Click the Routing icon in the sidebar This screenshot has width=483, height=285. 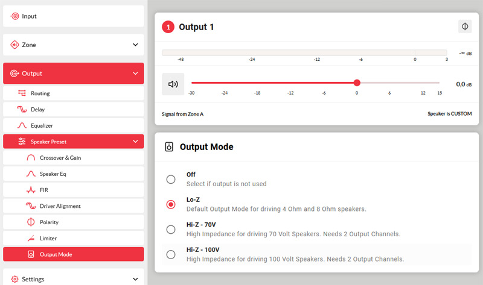22,93
